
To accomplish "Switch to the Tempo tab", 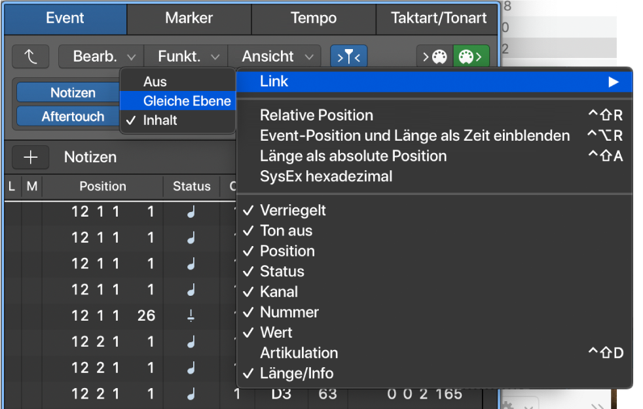I will (x=313, y=18).
